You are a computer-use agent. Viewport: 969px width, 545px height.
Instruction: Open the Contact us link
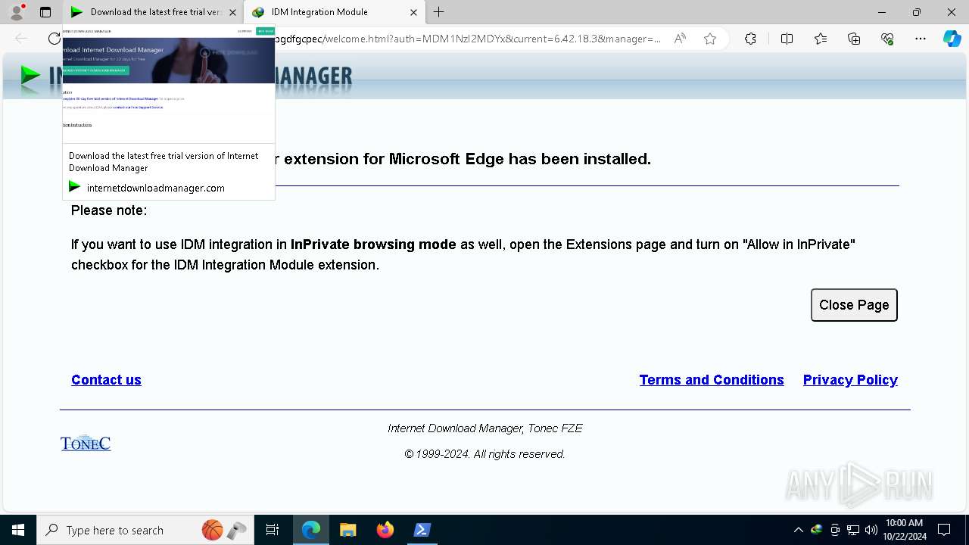(106, 380)
